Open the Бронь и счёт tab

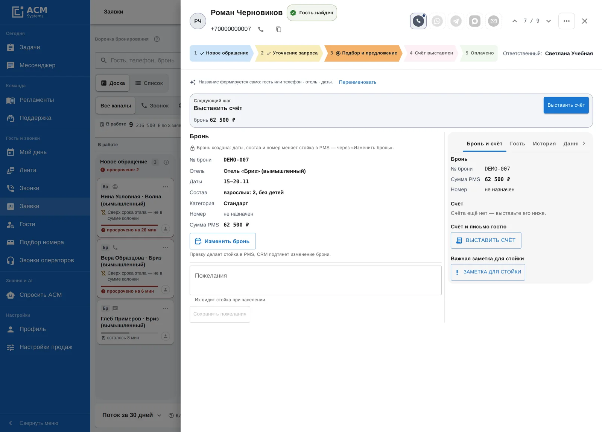(484, 144)
